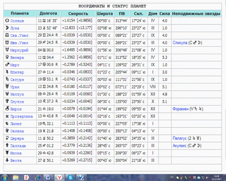Open the Паллада link
The height and width of the screenshot is (181, 226).
pos(18,146)
